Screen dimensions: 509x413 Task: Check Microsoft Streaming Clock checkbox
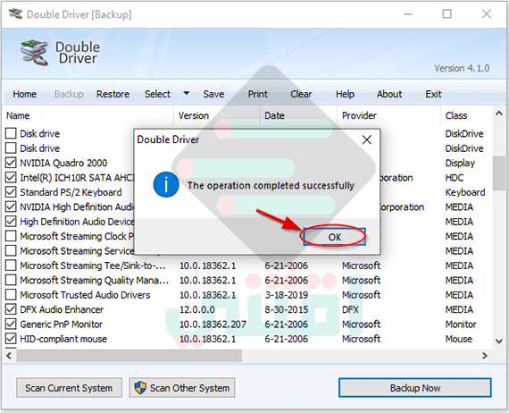coord(11,236)
